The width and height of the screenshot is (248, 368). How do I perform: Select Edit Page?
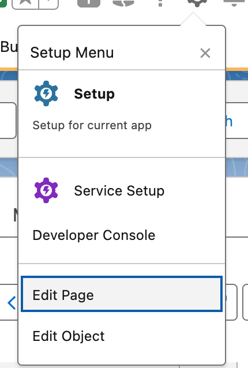click(122, 294)
